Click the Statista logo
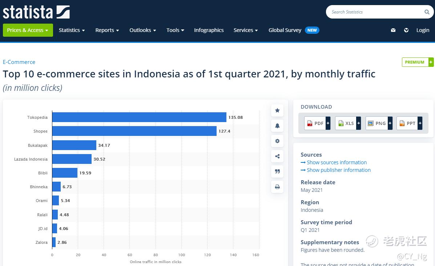Viewport: 435px width, 266px height. click(36, 12)
